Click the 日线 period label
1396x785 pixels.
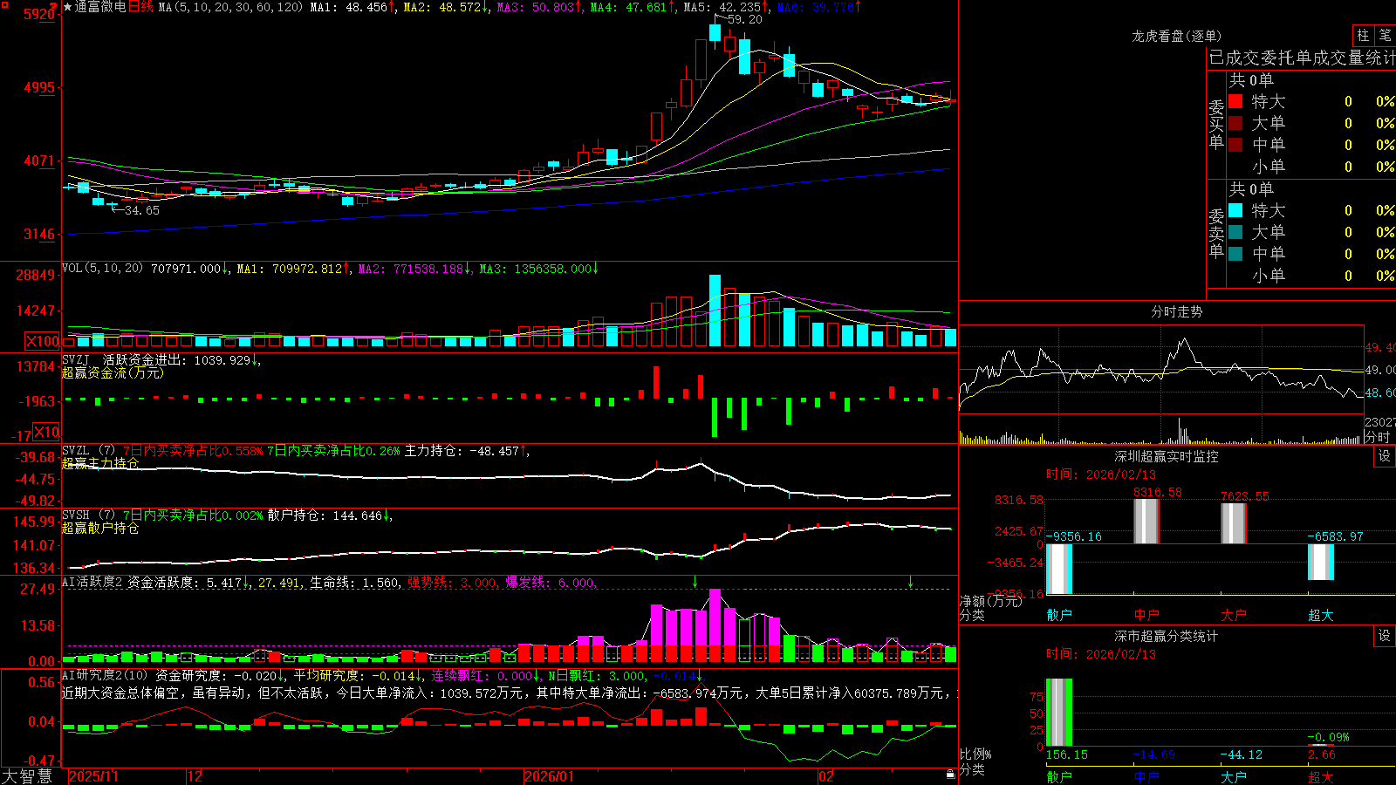[x=140, y=7]
